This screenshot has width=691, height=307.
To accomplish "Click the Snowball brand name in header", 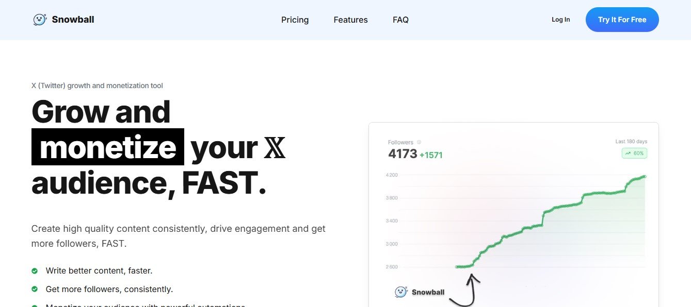I will pyautogui.click(x=73, y=20).
